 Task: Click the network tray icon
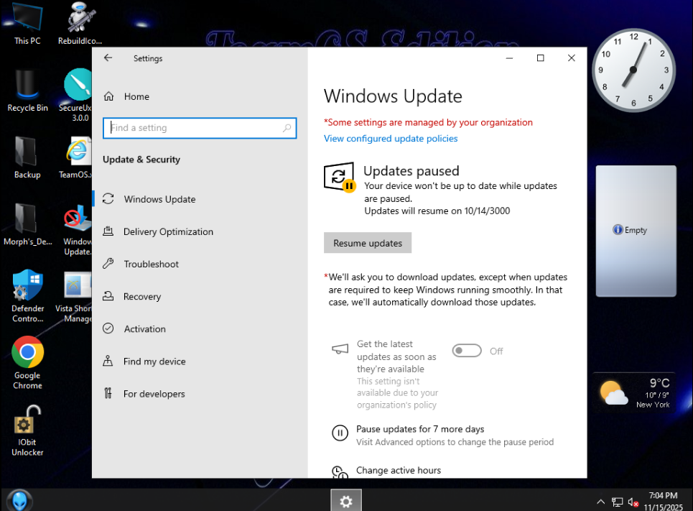click(617, 502)
